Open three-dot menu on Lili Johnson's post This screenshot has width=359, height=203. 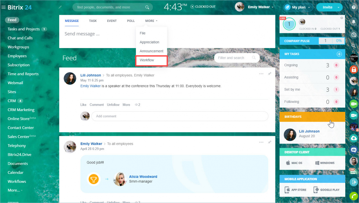pyautogui.click(x=261, y=74)
